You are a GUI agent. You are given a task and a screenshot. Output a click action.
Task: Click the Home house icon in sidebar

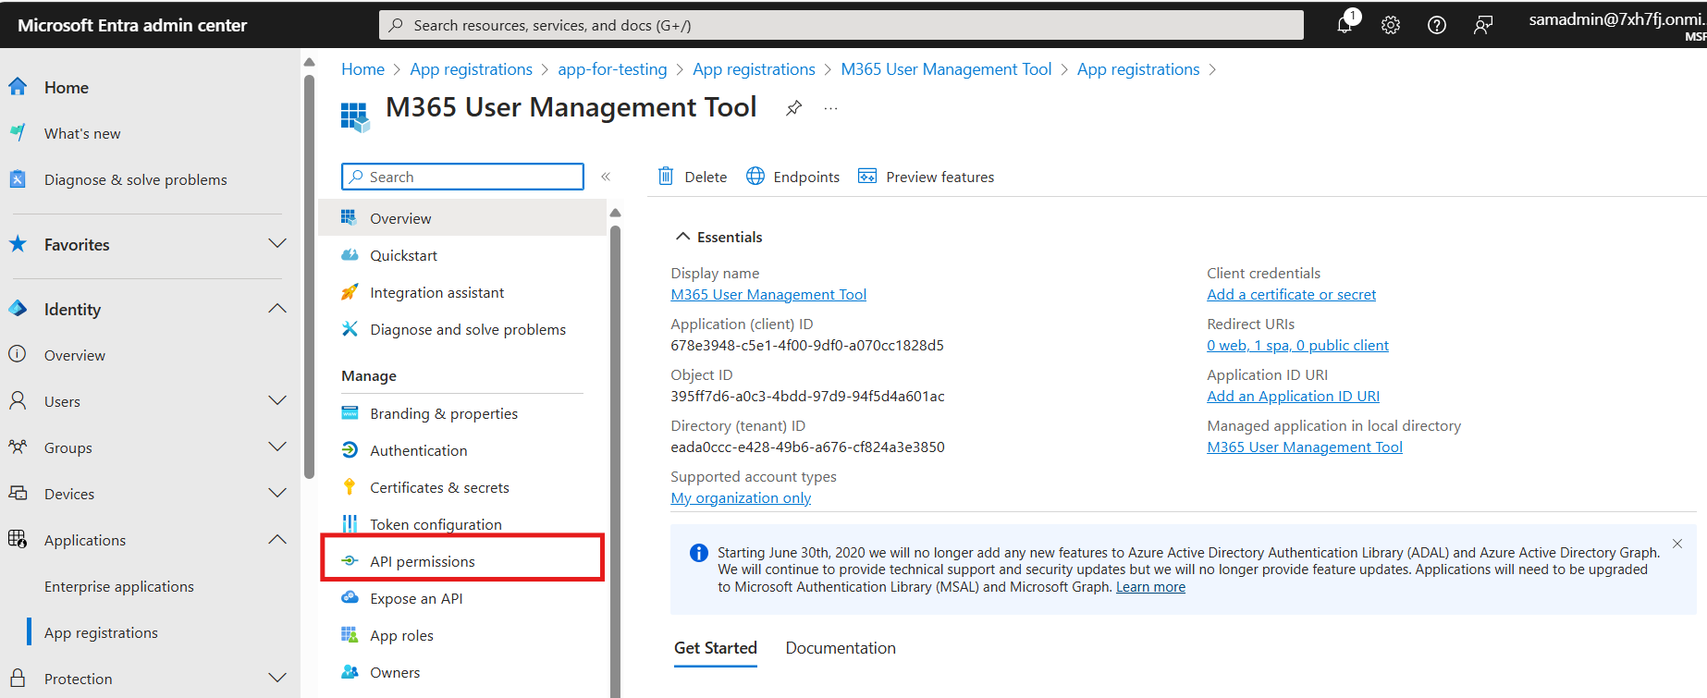point(18,87)
